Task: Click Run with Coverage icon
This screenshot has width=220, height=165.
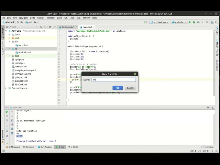Action: pos(198,22)
